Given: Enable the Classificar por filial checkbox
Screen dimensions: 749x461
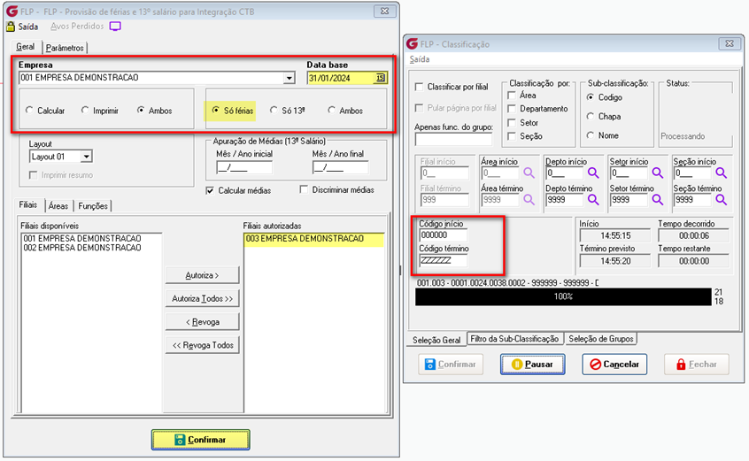Looking at the screenshot, I should click(x=420, y=87).
